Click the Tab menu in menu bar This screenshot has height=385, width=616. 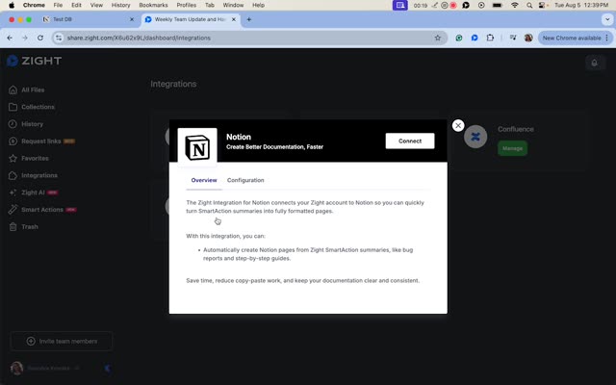[x=210, y=5]
